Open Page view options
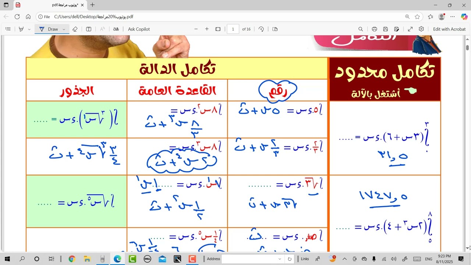This screenshot has height=265, width=471. pos(275,29)
